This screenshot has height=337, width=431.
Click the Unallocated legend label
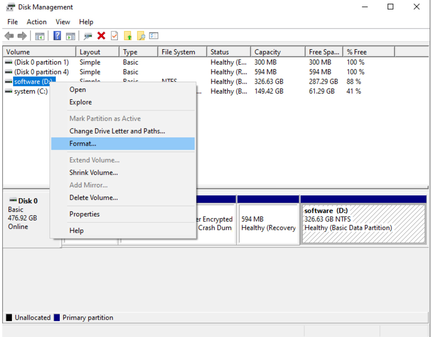(x=33, y=318)
